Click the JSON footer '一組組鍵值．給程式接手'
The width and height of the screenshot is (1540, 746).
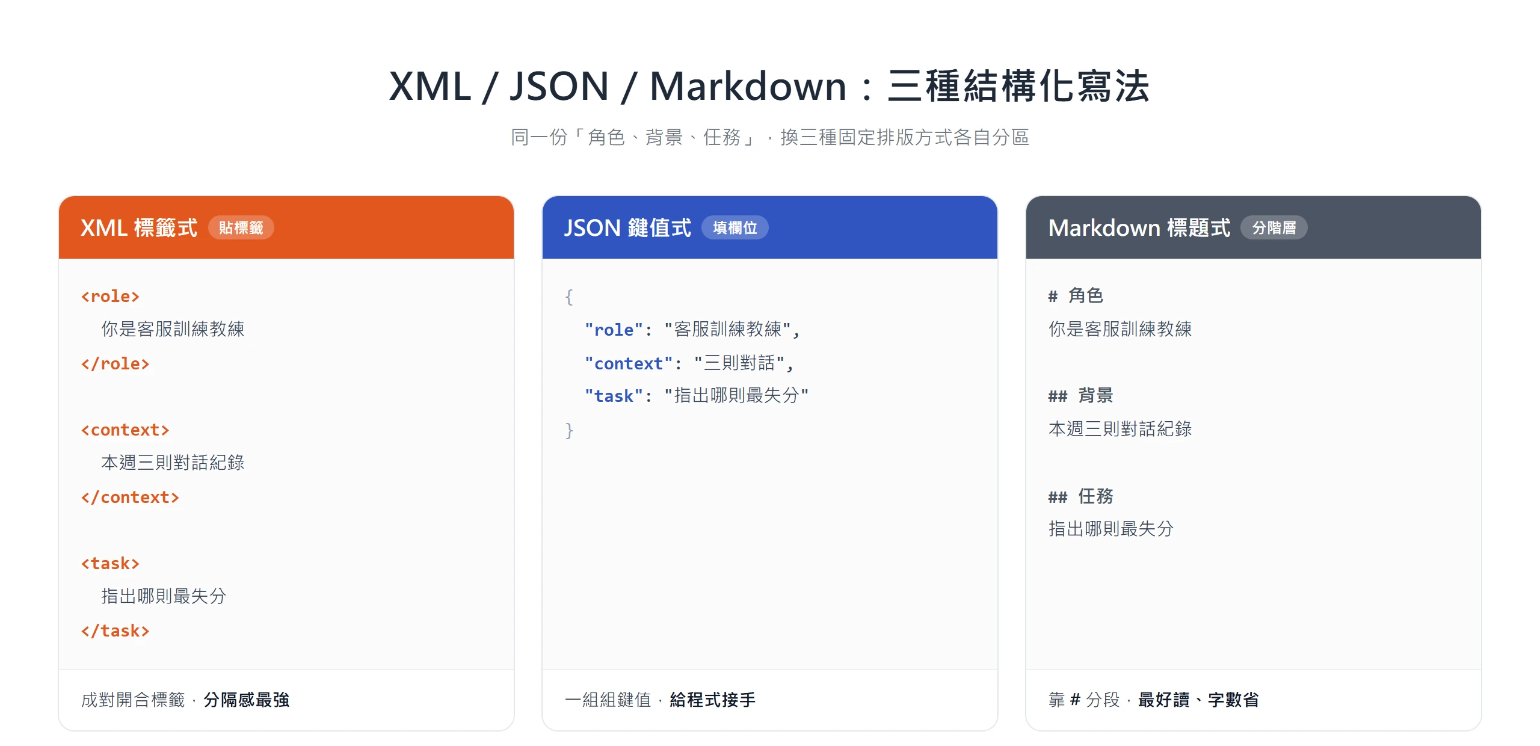[x=660, y=700]
